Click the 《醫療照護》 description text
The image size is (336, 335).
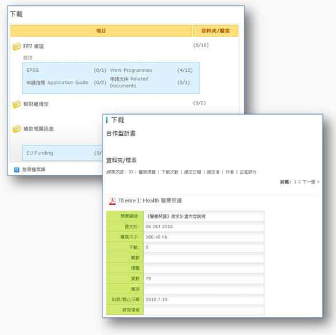pos(176,216)
